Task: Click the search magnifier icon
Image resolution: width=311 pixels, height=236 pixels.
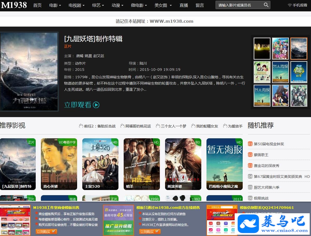Action: click(266, 5)
